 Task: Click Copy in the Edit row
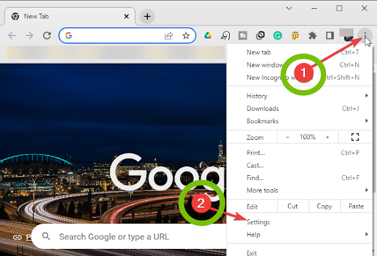pyautogui.click(x=325, y=206)
